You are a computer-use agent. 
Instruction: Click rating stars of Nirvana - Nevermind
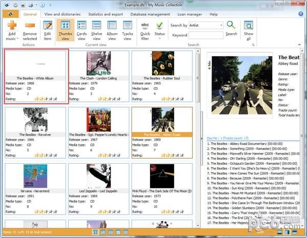[x=46, y=211]
